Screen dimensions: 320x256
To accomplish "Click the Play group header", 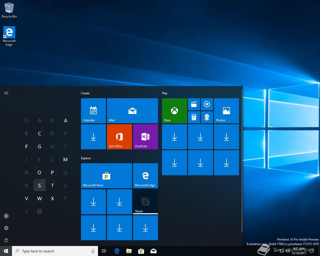I will [x=165, y=93].
